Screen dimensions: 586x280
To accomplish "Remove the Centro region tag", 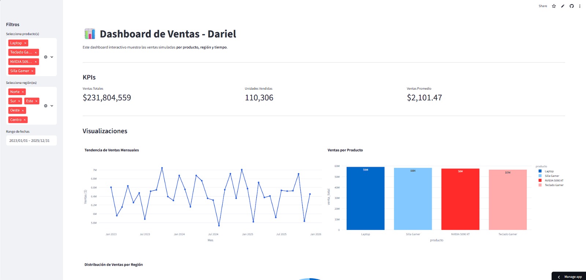I will click(25, 120).
